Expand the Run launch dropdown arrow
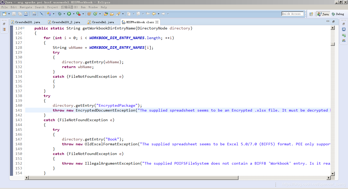 point(74,14)
